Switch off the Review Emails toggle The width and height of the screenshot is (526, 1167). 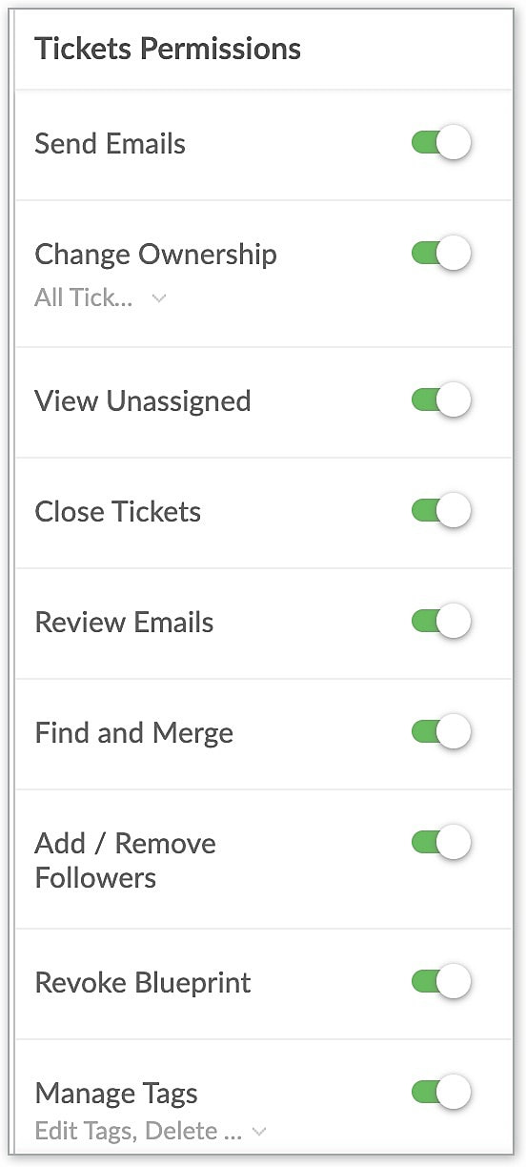pyautogui.click(x=441, y=623)
